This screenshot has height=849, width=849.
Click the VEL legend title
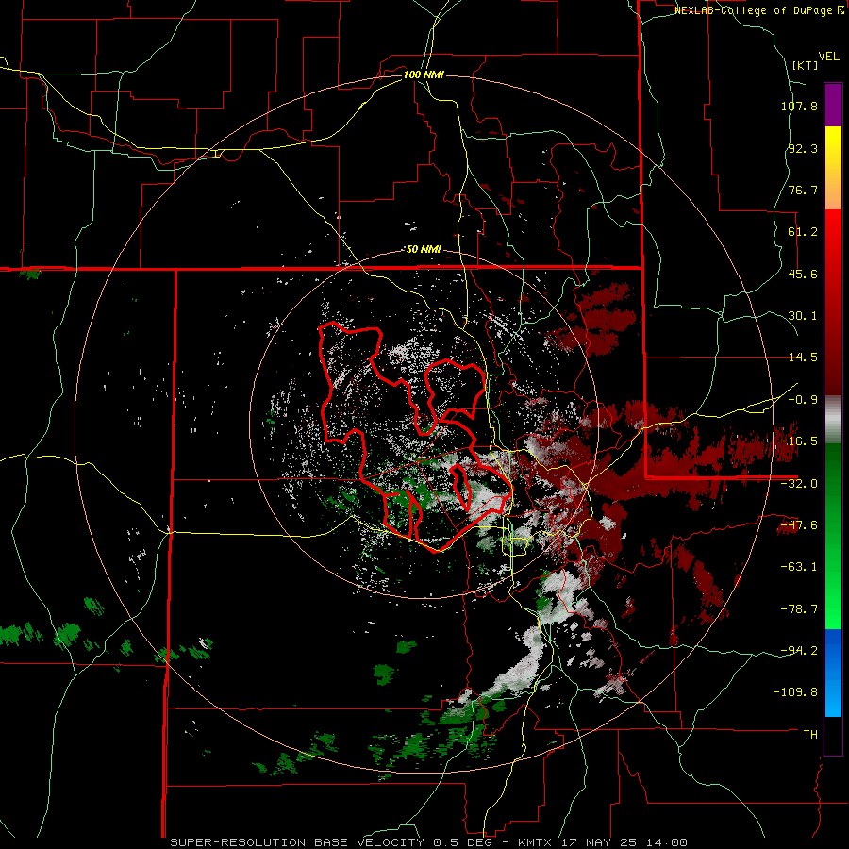[828, 56]
